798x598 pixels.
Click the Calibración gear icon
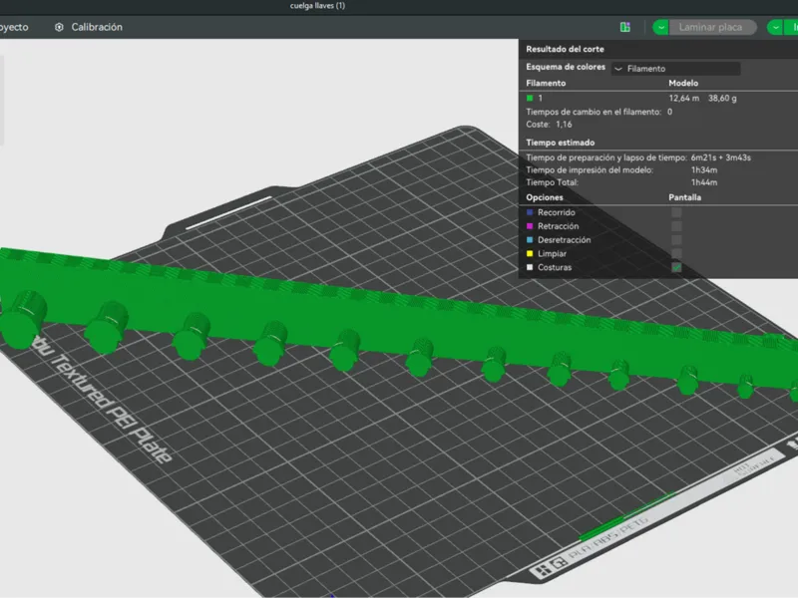point(59,27)
